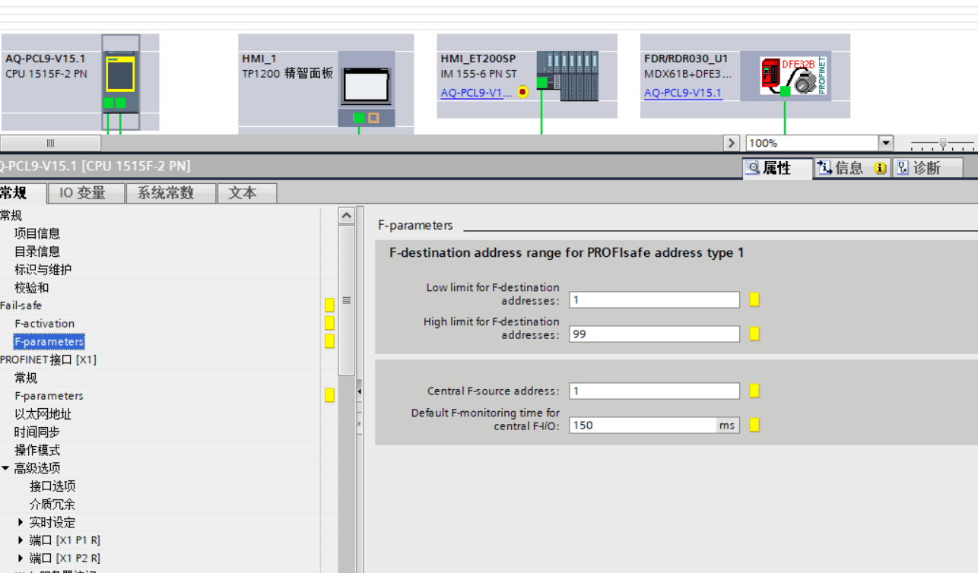Select 项目信息 in the navigation tree

coord(37,233)
